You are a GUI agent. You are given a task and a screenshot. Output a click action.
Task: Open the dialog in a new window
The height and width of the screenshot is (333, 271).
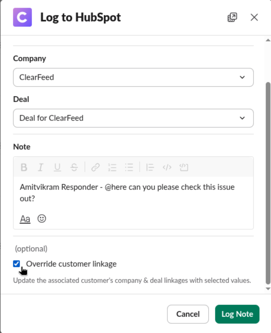[x=232, y=18]
